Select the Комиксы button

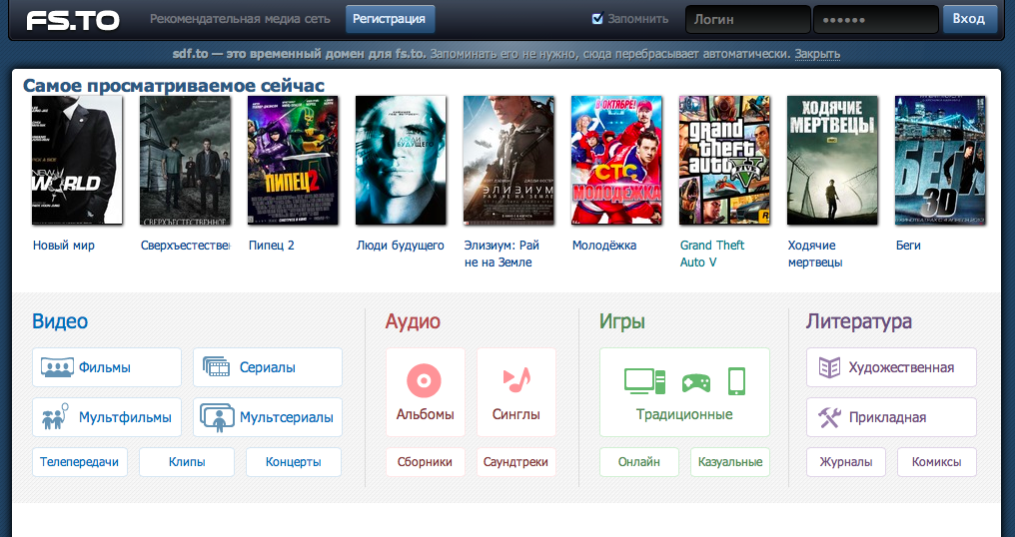[937, 462]
